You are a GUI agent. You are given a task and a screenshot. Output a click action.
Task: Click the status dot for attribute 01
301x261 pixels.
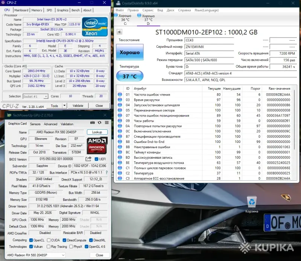[120, 94]
